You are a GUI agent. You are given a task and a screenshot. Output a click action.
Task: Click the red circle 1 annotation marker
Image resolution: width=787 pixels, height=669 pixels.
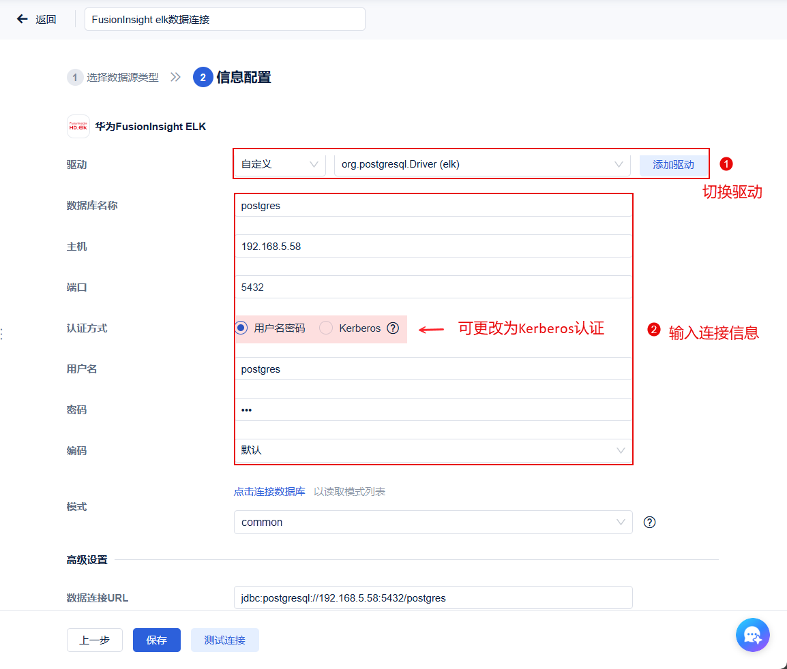726,164
